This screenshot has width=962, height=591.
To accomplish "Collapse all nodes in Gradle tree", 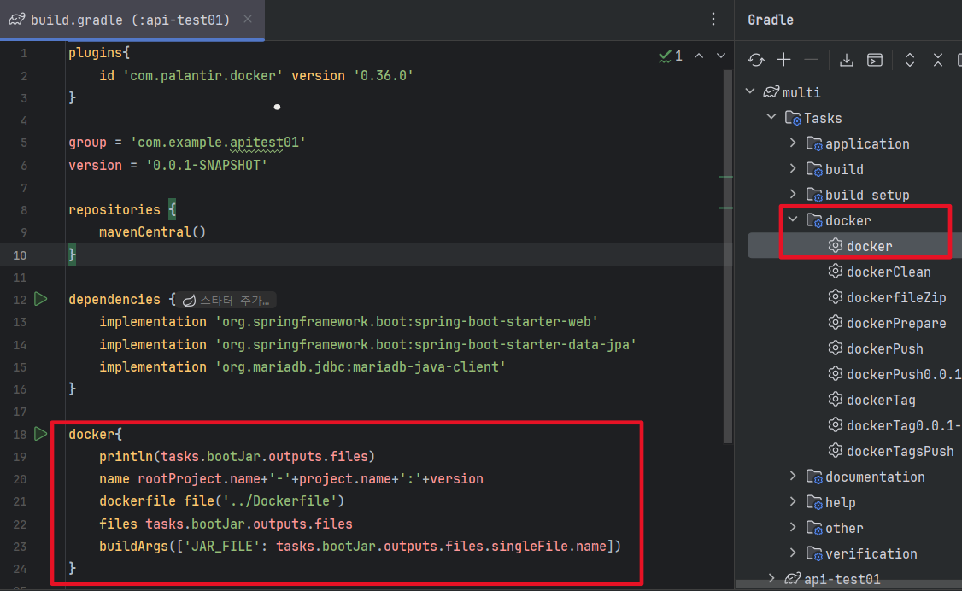I will tap(937, 60).
